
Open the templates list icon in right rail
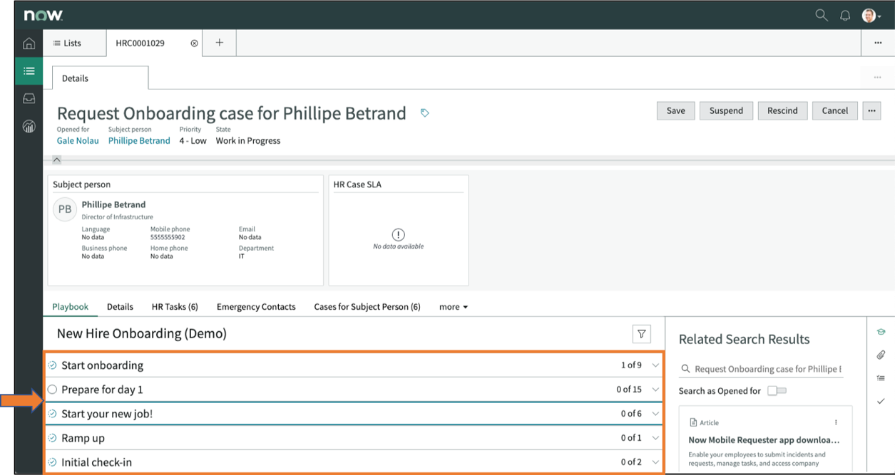pyautogui.click(x=881, y=378)
